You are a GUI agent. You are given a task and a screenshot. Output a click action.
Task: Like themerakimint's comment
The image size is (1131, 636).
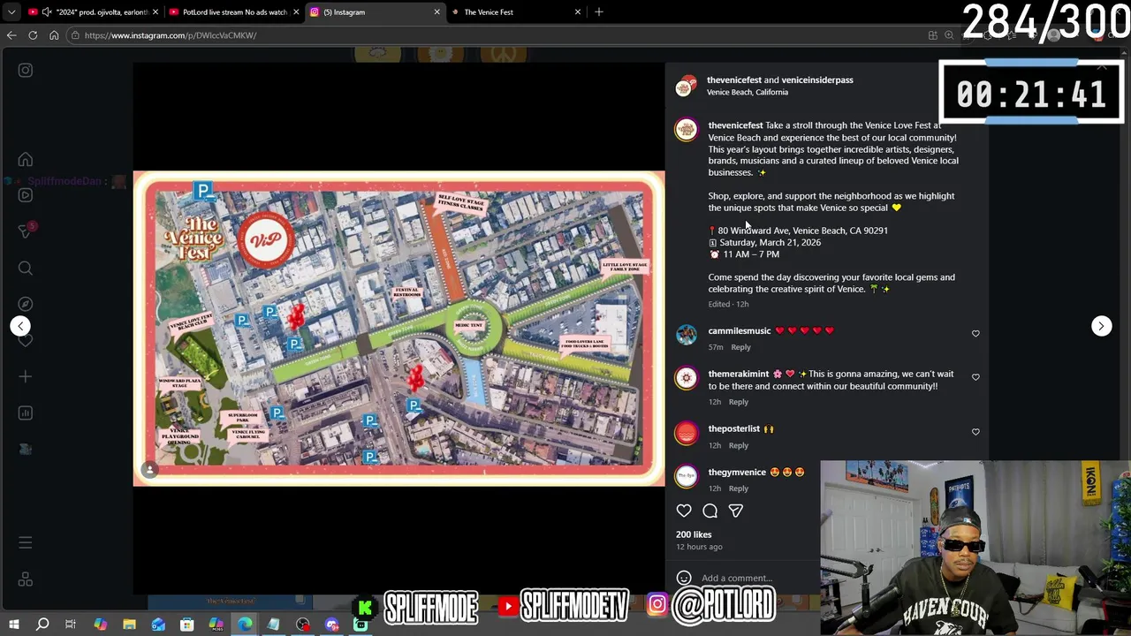975,377
